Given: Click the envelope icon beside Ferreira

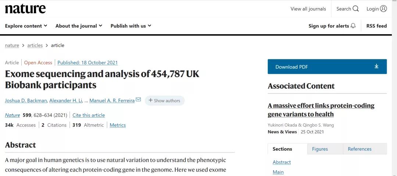Looking at the screenshot, I should pos(138,99).
